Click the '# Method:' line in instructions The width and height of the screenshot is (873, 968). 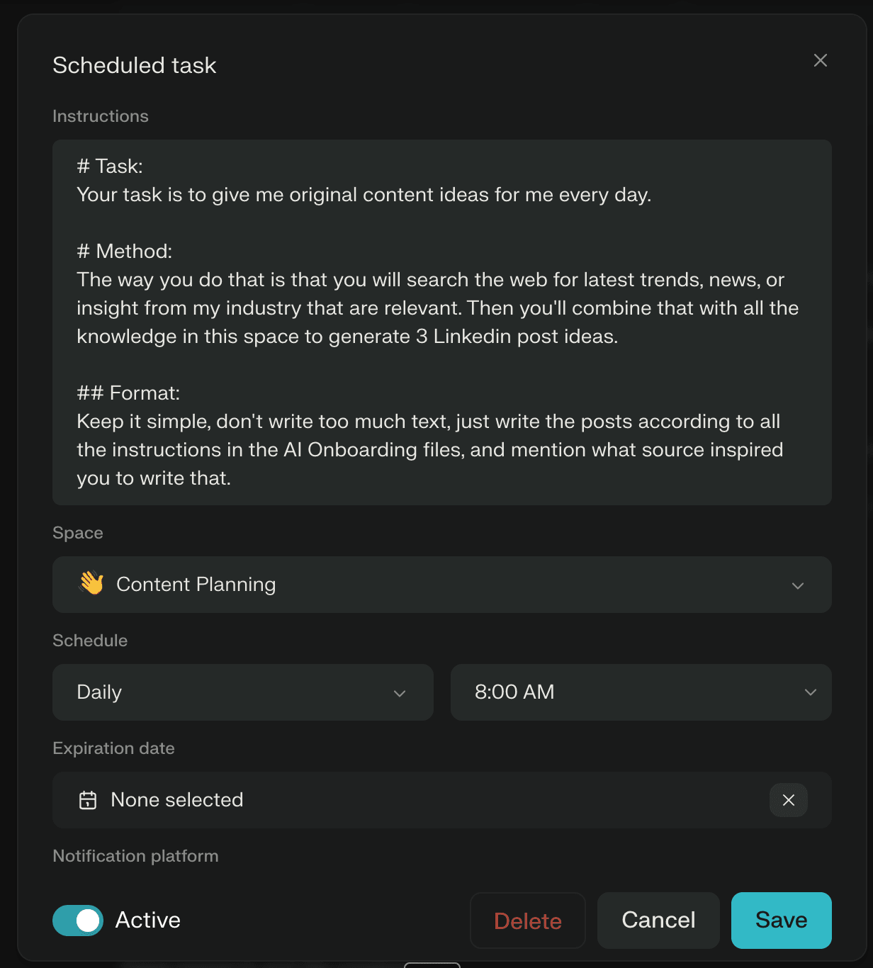click(x=125, y=252)
